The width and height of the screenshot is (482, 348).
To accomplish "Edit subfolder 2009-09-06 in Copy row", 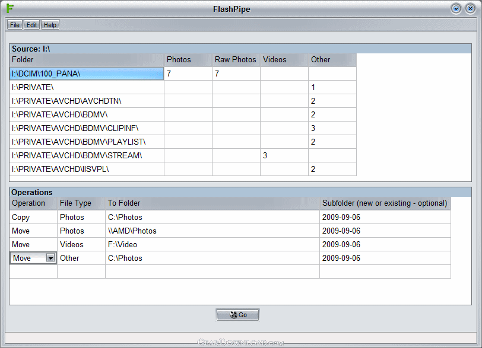I will pos(385,217).
